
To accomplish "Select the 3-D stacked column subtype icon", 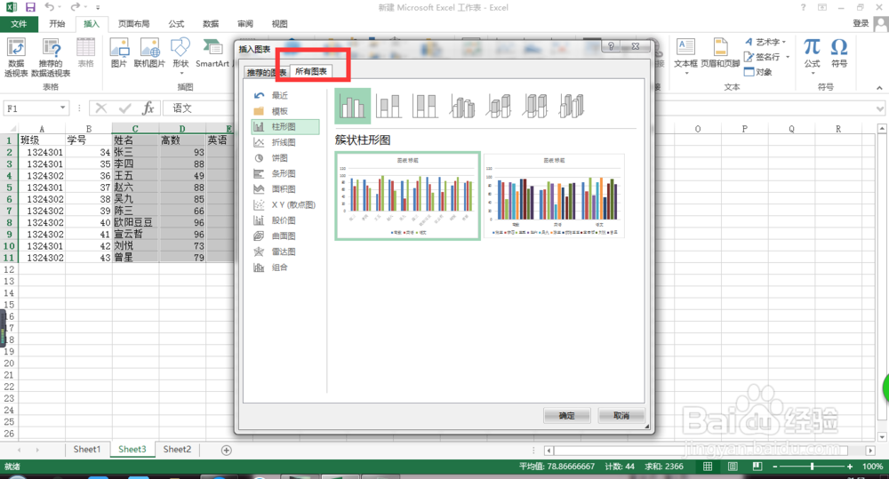I will pyautogui.click(x=499, y=106).
